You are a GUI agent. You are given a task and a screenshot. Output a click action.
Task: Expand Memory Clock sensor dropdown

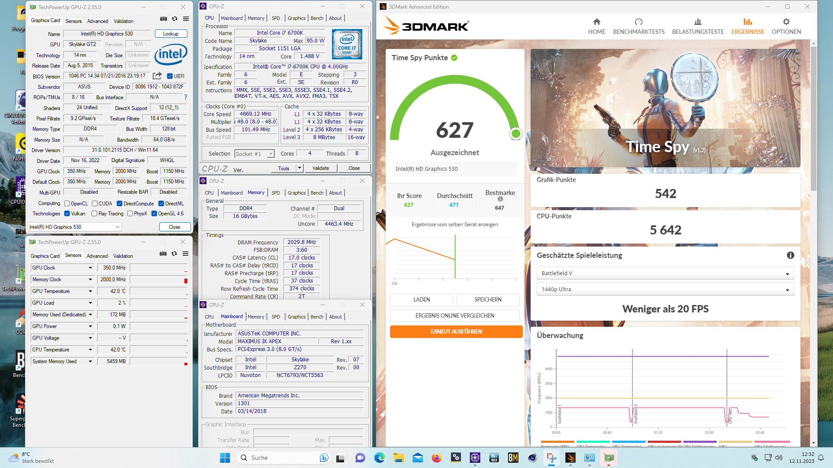click(x=90, y=279)
